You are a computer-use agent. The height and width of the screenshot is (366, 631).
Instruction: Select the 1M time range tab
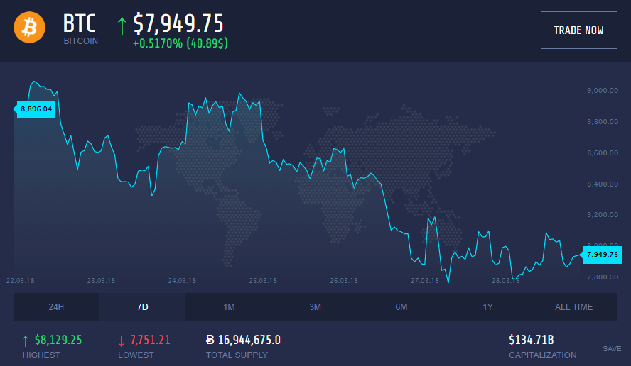click(x=229, y=307)
